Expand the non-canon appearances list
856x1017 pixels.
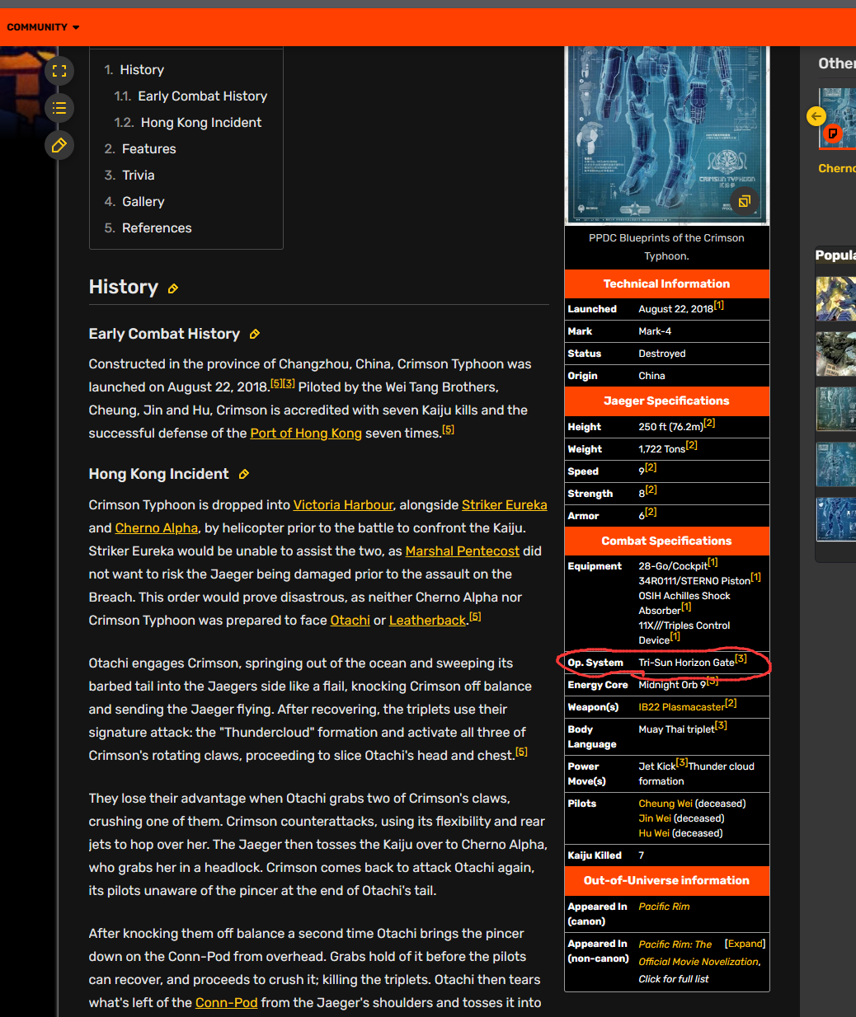745,944
